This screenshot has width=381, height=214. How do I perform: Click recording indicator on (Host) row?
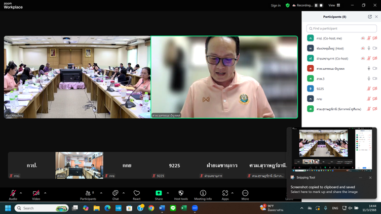tap(363, 48)
